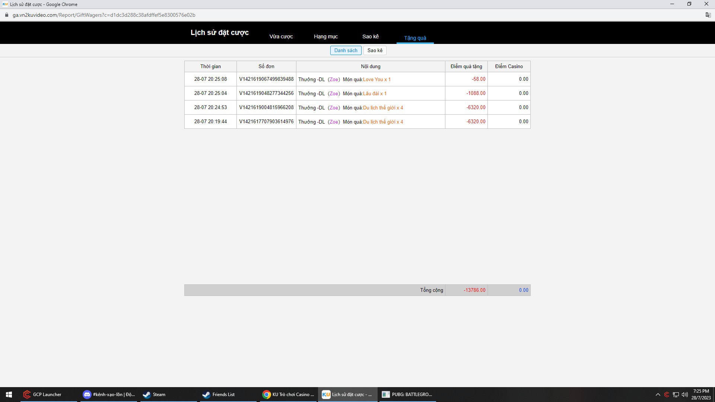Click the Danh sách button
Image resolution: width=715 pixels, height=402 pixels.
(x=346, y=50)
